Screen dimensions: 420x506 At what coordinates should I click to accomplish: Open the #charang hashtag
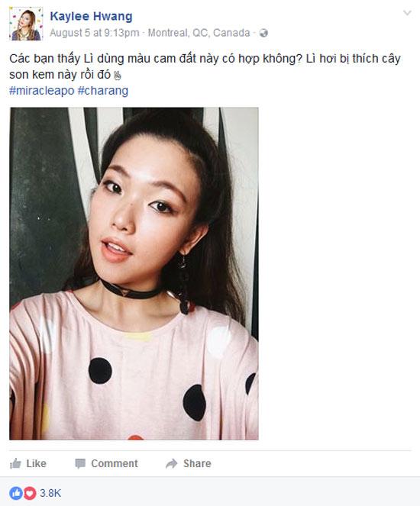pyautogui.click(x=103, y=91)
